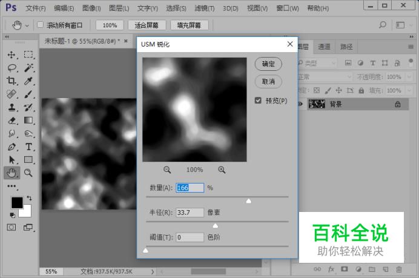The height and width of the screenshot is (278, 419).
Task: Toggle lock transparent pixels
Action: (x=317, y=90)
